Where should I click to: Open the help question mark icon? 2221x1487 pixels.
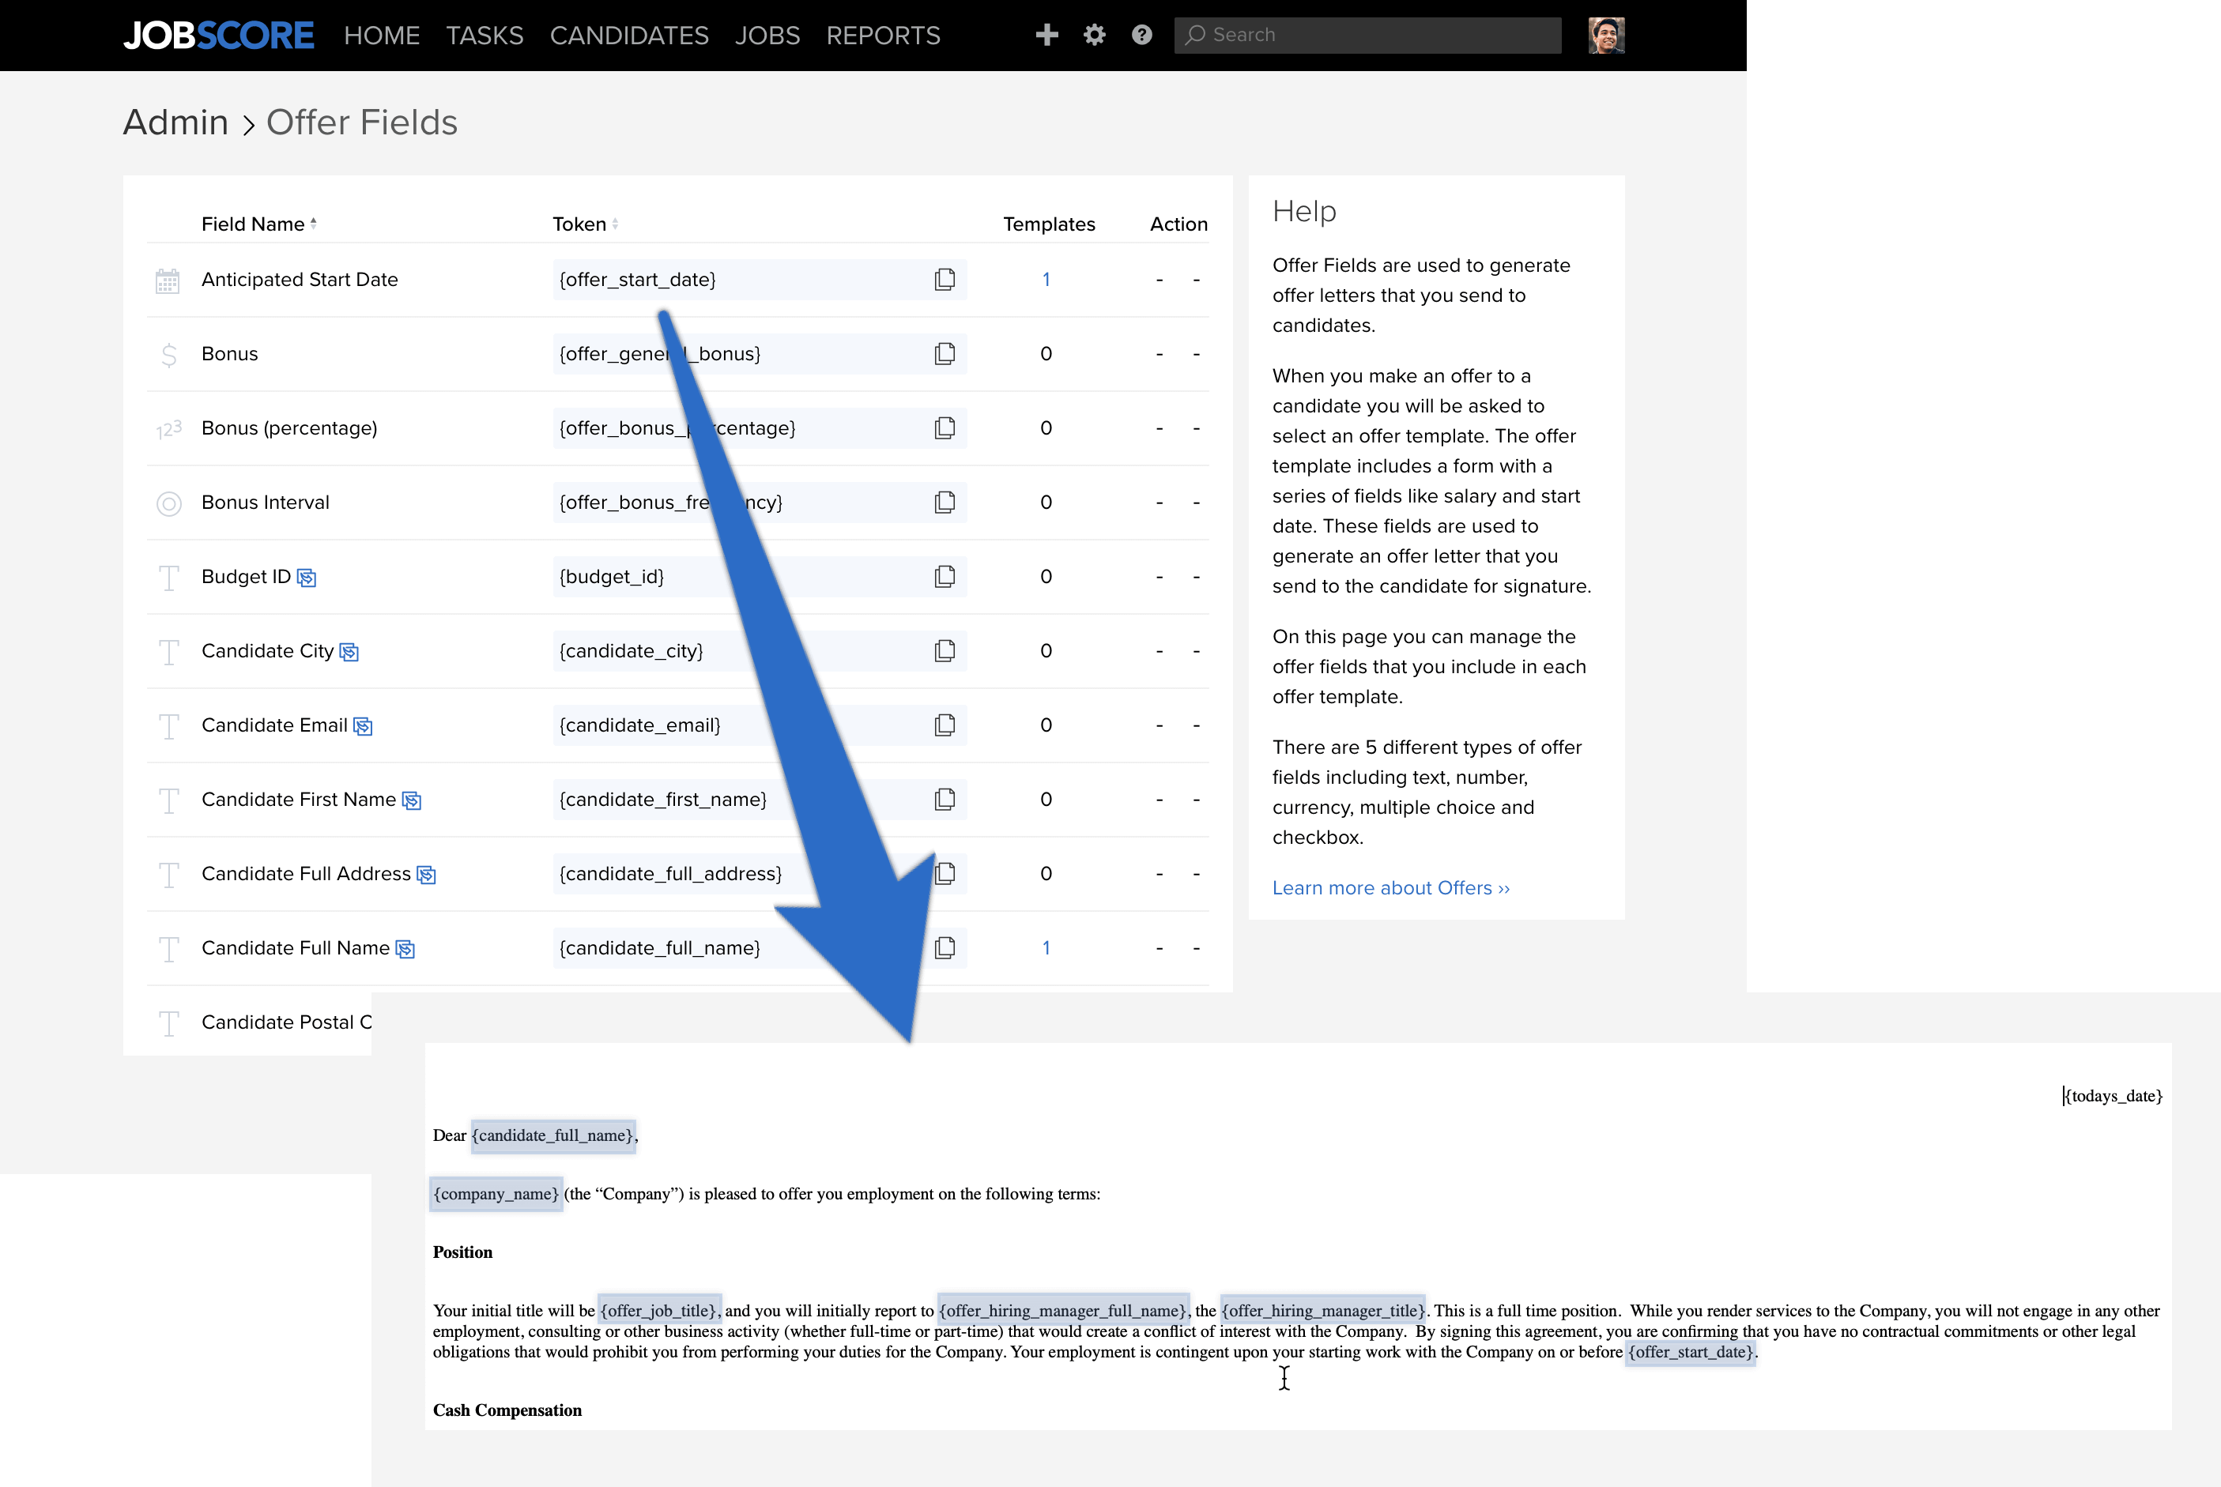point(1142,35)
